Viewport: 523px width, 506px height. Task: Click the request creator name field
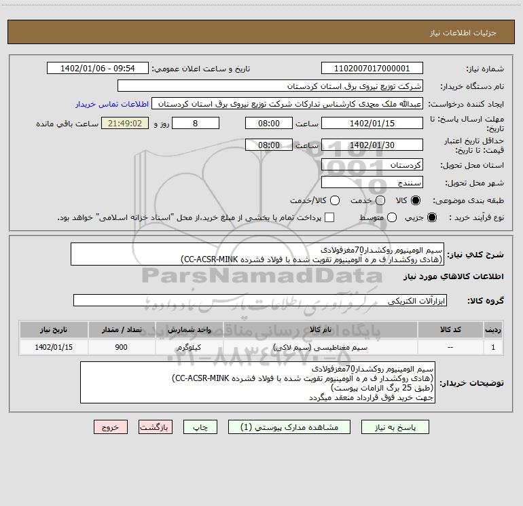click(x=287, y=103)
